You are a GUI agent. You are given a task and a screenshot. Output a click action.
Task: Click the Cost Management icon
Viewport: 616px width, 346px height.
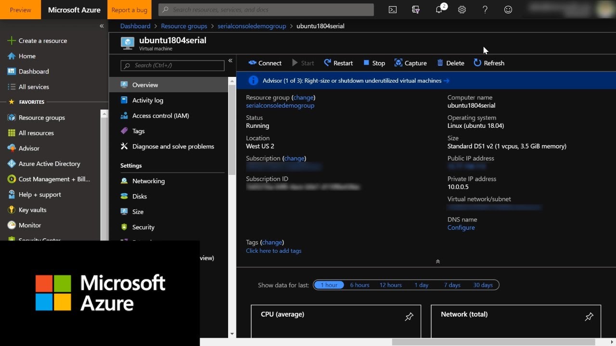[12, 179]
